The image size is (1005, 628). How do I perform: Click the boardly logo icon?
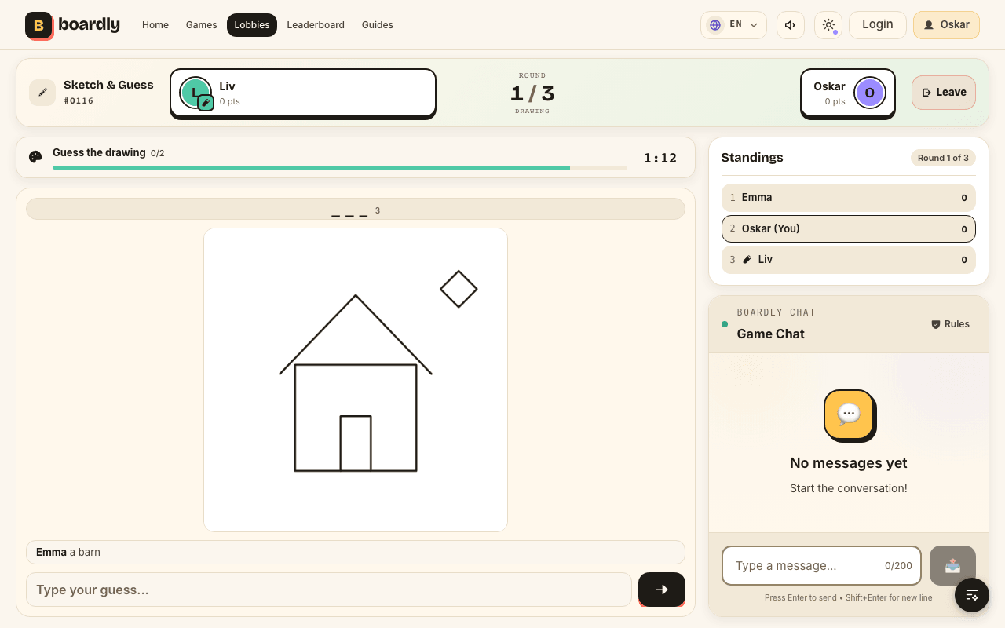(x=38, y=25)
